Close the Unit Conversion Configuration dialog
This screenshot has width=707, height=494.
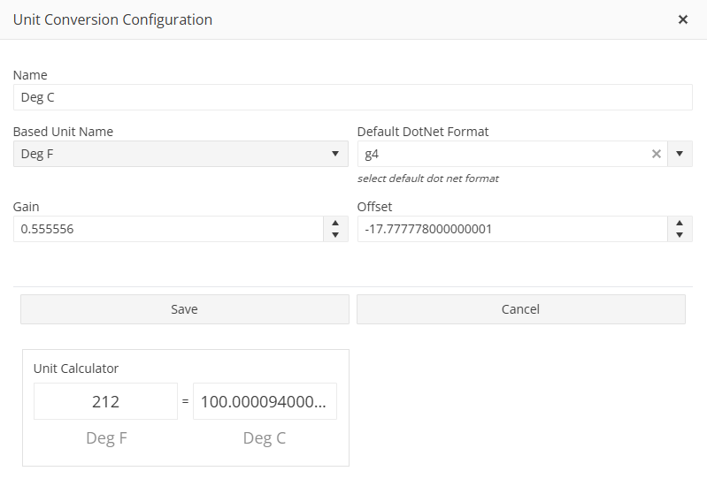click(682, 19)
